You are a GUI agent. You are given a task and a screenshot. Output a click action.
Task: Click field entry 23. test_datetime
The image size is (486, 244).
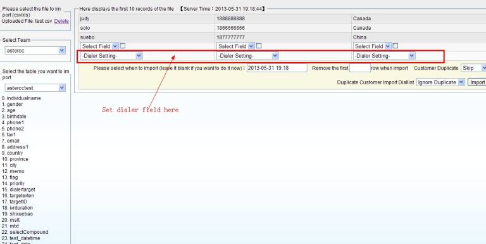(21, 238)
